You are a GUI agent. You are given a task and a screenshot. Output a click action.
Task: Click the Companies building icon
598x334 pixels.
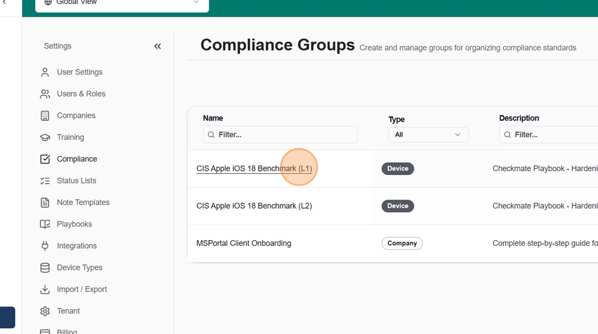pyautogui.click(x=45, y=116)
